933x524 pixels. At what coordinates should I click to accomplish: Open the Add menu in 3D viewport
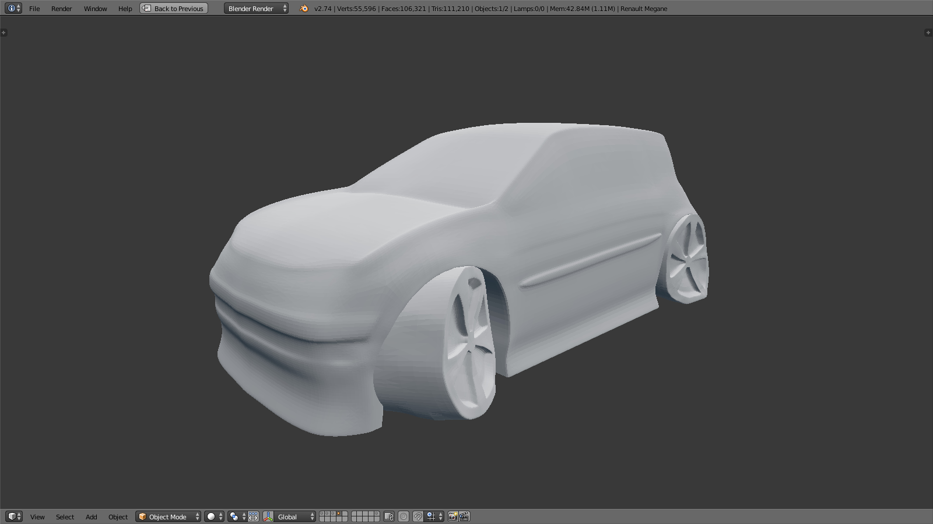click(x=91, y=517)
